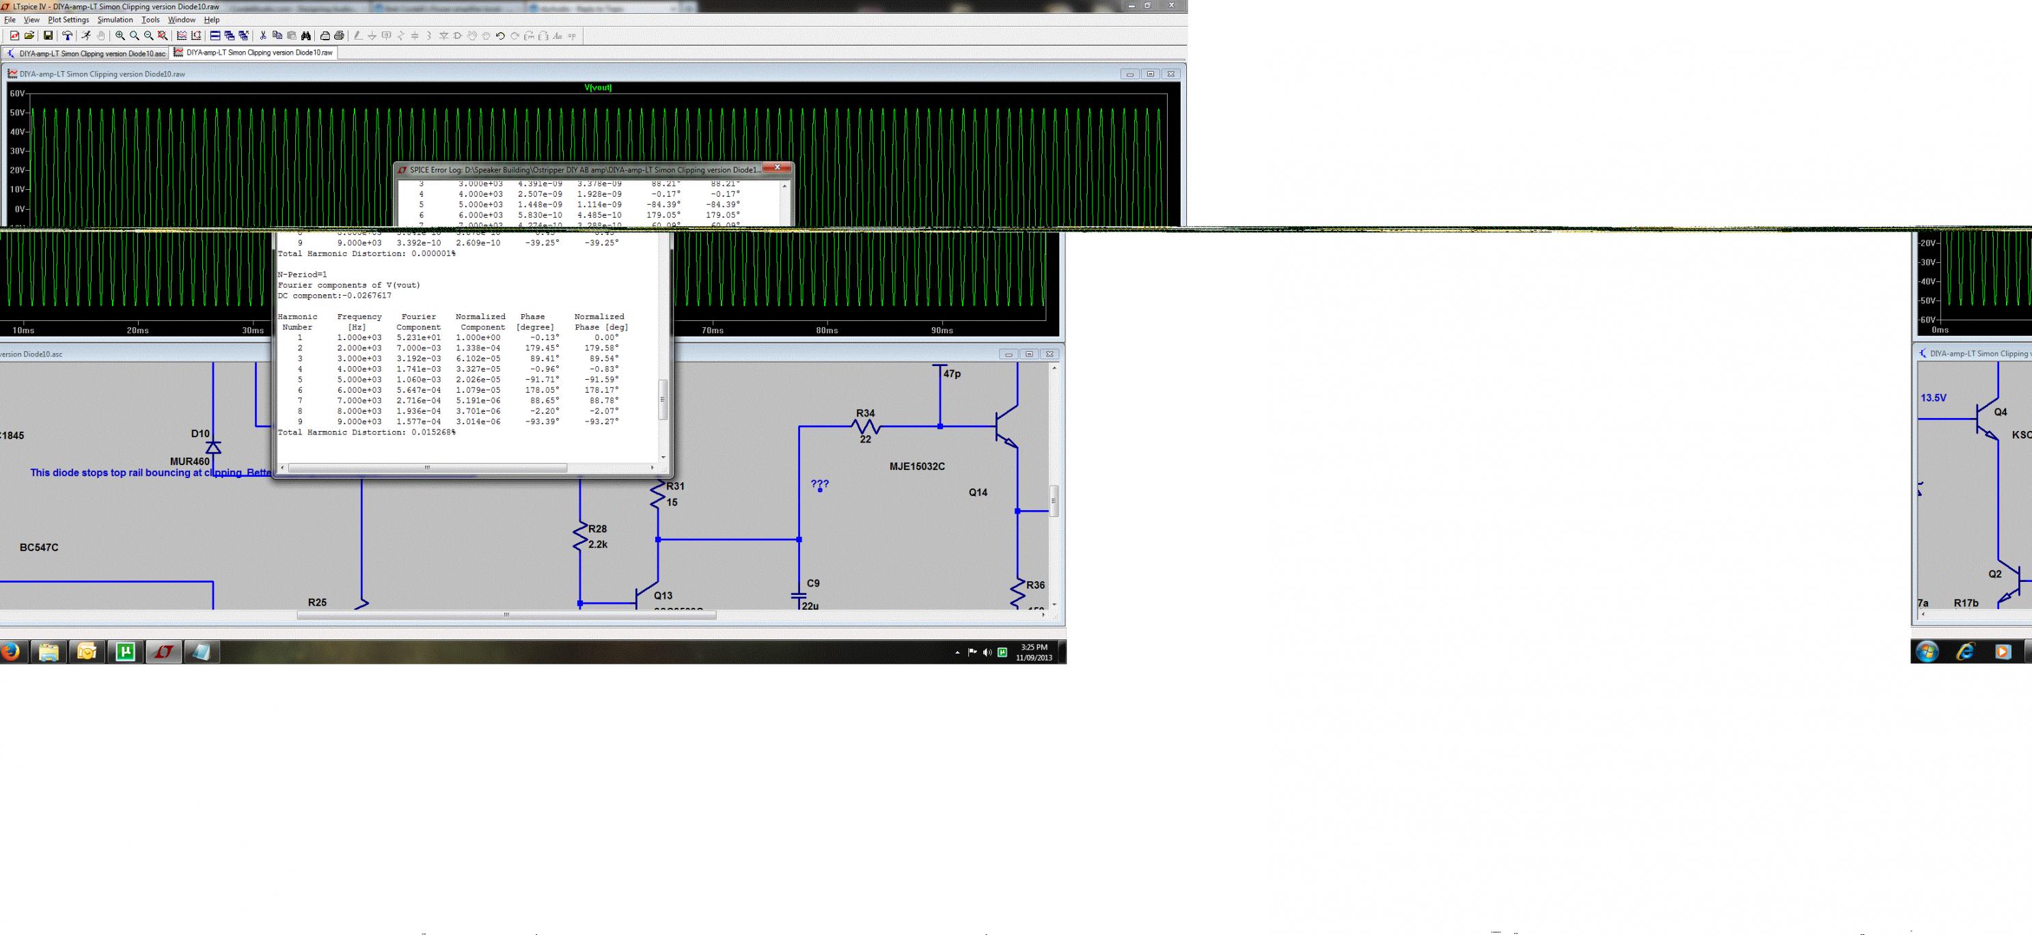This screenshot has width=2032, height=935.
Task: Click resistor R34 in the schematic
Action: pos(865,426)
